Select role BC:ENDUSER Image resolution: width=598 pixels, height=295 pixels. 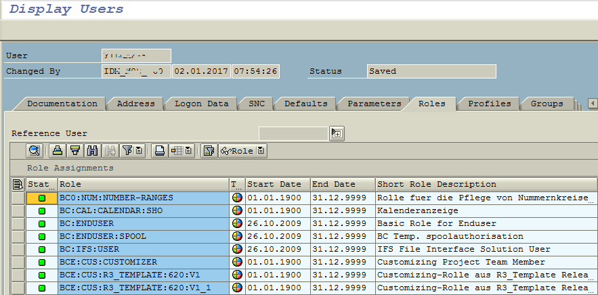click(x=144, y=223)
